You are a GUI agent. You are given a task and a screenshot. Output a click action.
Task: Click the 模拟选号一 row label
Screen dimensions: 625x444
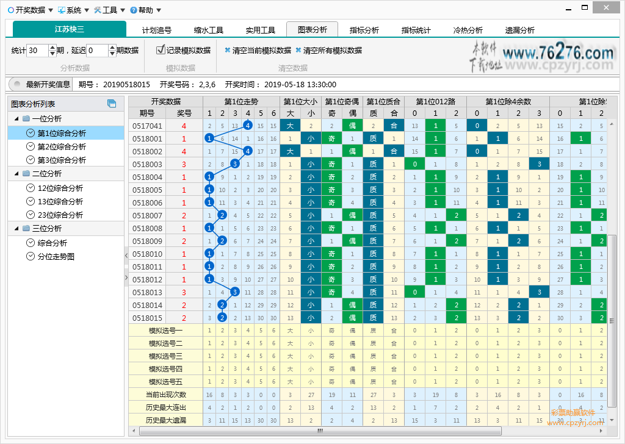[166, 331]
